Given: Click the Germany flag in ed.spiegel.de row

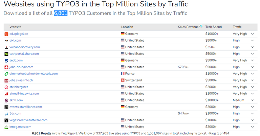Looking at the screenshot, I should pyautogui.click(x=123, y=33).
